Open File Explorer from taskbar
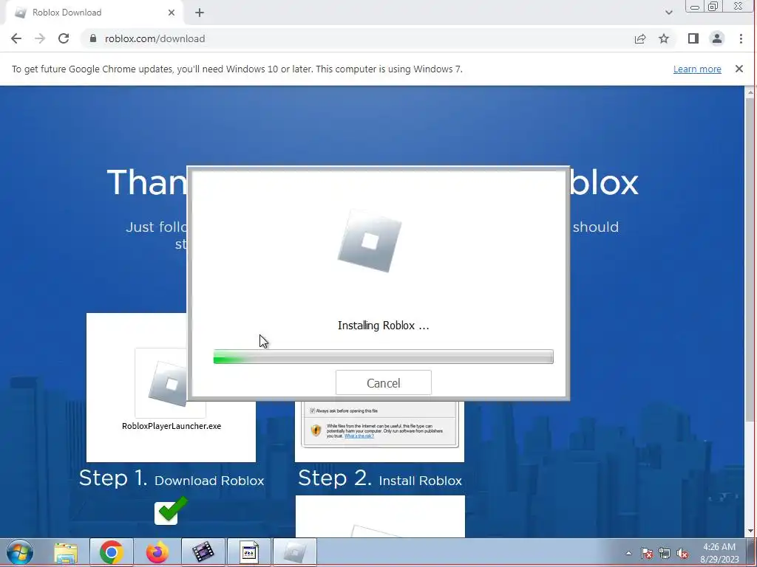This screenshot has width=757, height=567. [66, 552]
